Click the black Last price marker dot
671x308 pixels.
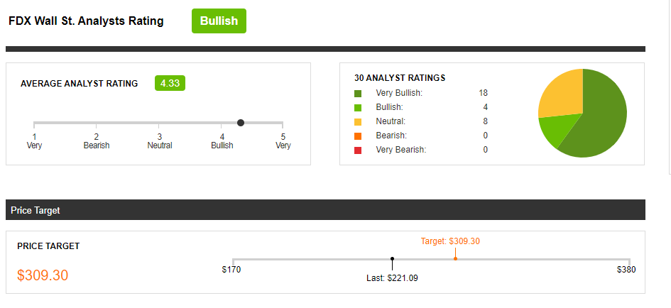point(392,259)
